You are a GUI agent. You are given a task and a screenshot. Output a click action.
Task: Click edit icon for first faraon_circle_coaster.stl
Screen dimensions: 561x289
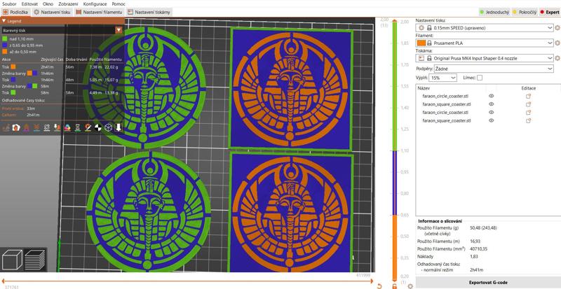click(x=528, y=96)
